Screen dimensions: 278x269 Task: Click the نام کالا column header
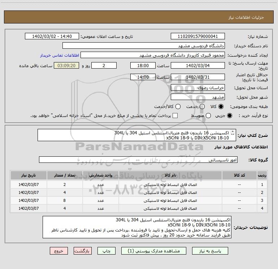tap(170, 175)
